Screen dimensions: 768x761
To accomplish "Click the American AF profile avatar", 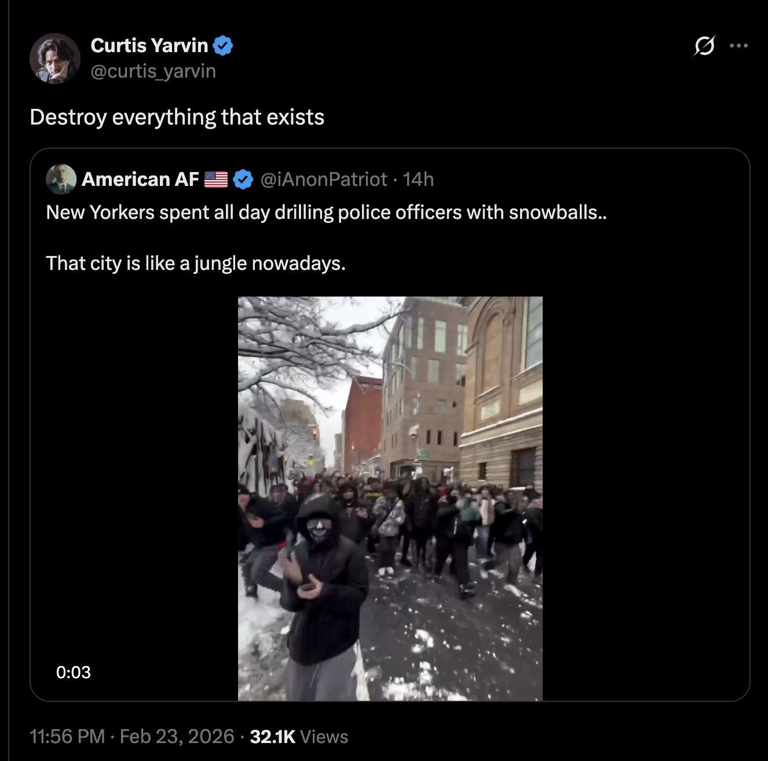I will pyautogui.click(x=61, y=180).
